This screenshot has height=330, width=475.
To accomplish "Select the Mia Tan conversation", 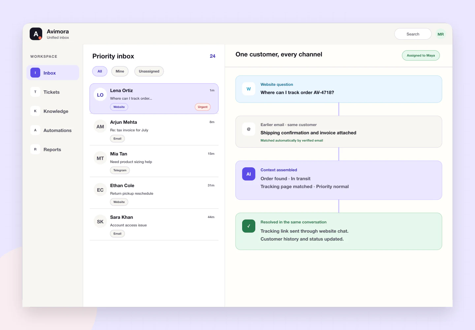I will coord(154,162).
